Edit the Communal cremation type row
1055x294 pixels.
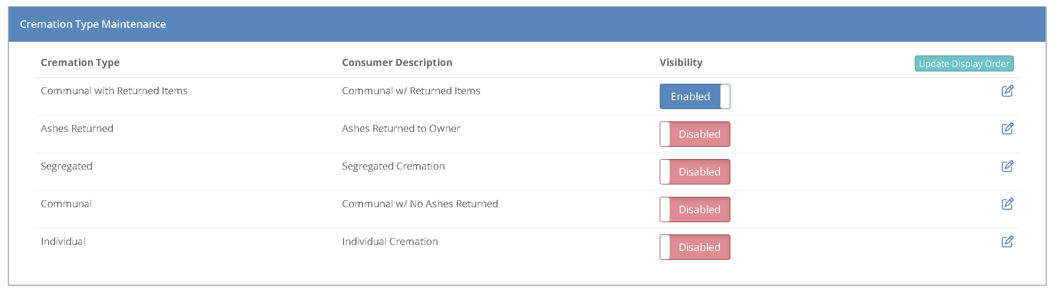(x=1007, y=204)
